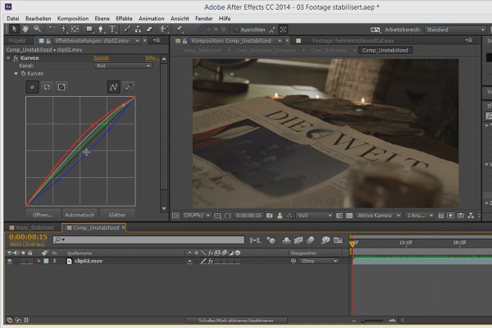
Task: Select the Roto Brush tool
Action: click(164, 30)
